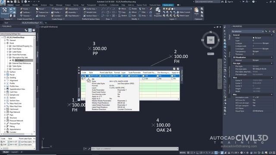The width and height of the screenshot is (276, 155).
Task: Select the Copy tool in Modify panel
Action: point(122,12)
